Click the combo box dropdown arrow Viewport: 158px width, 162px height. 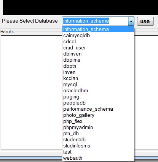pyautogui.click(x=131, y=21)
